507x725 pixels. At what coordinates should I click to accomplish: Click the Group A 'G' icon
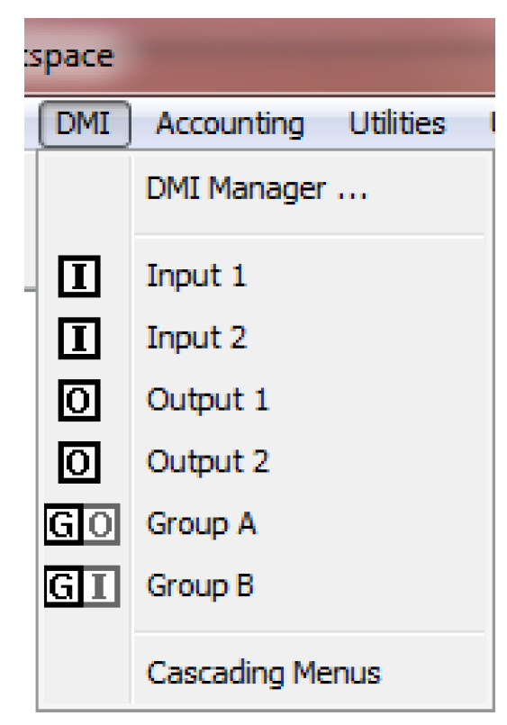pyautogui.click(x=63, y=524)
